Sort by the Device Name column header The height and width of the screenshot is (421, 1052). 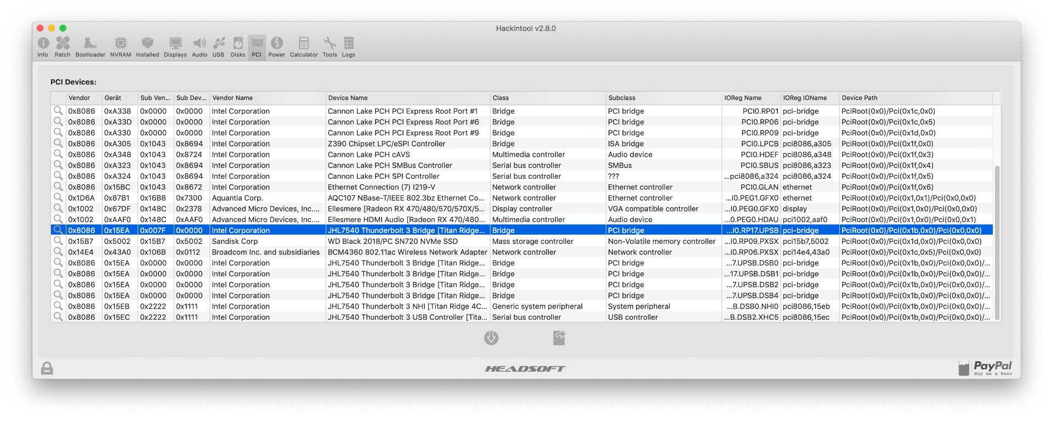(408, 98)
